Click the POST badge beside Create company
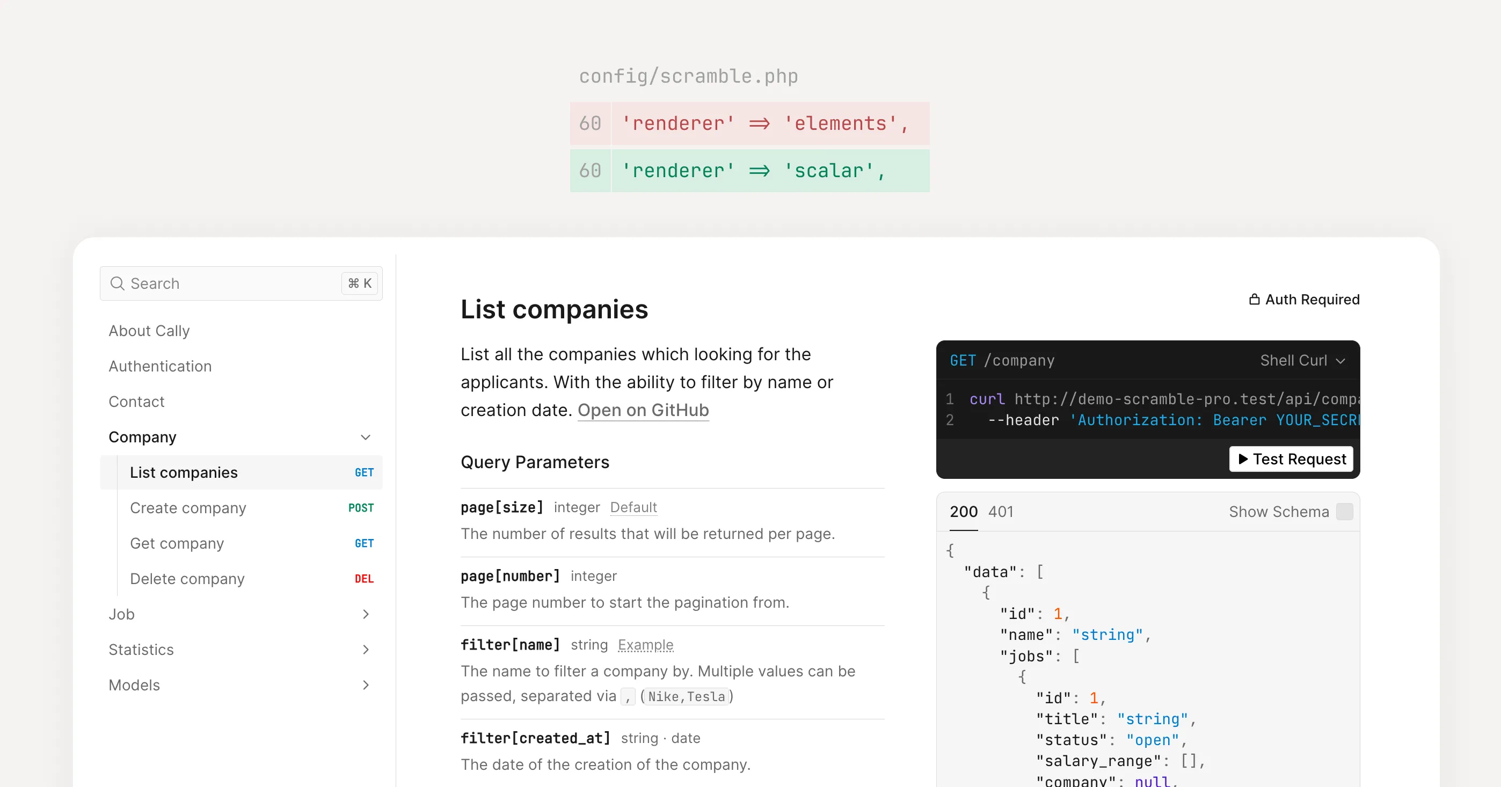This screenshot has height=787, width=1501. point(361,508)
